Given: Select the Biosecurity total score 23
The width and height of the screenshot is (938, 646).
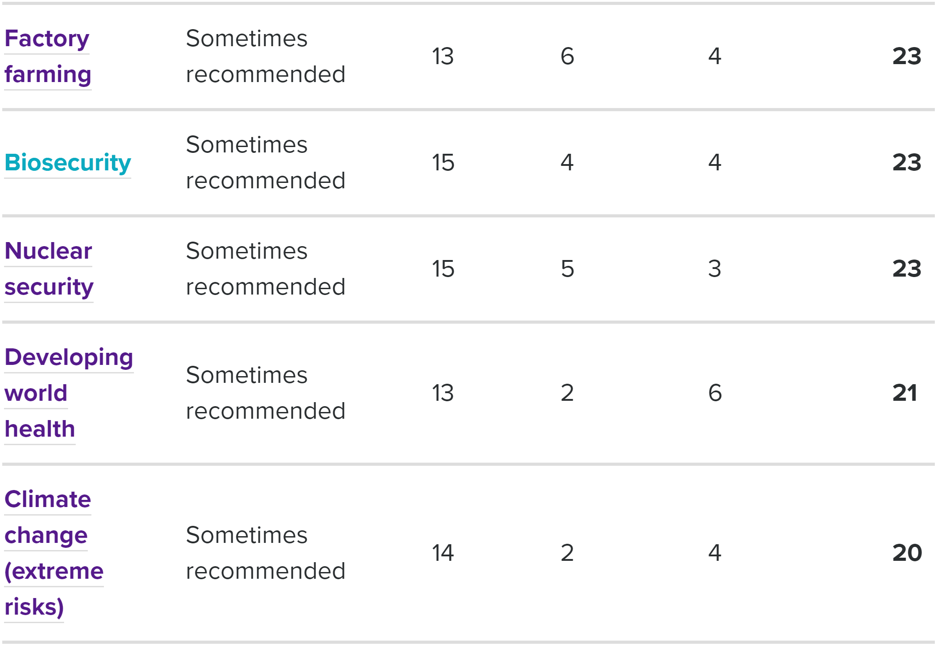Looking at the screenshot, I should [x=907, y=163].
